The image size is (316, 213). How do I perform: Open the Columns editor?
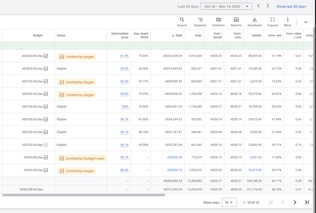point(218,22)
